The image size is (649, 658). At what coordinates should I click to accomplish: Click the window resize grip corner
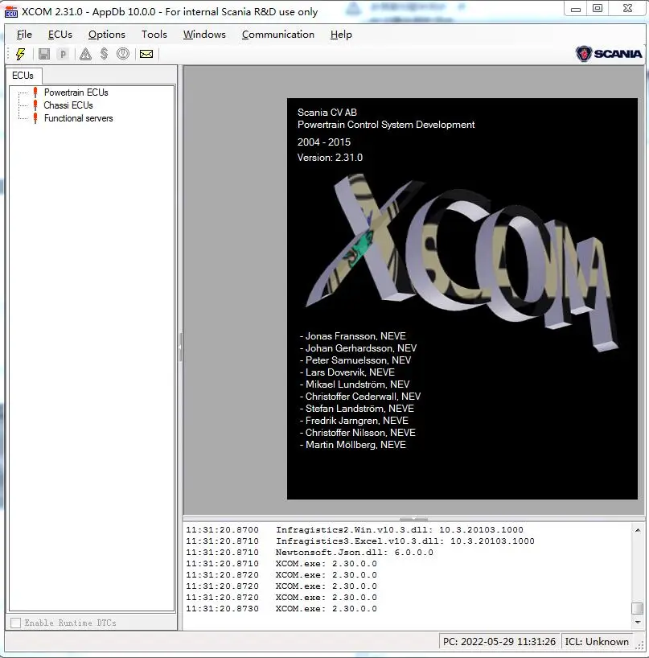[x=640, y=646]
